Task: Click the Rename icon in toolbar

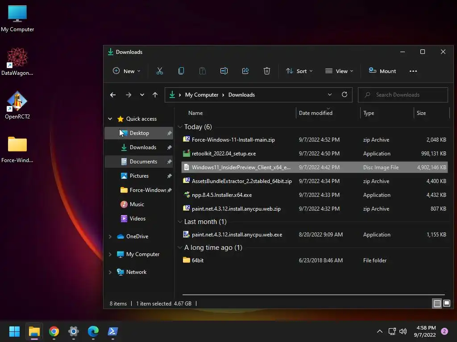Action: click(224, 71)
